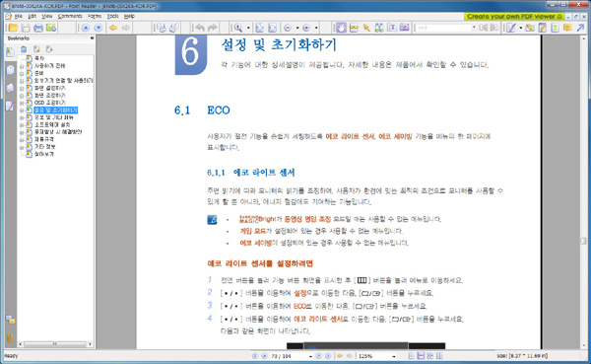
Task: Open the Tools menu
Action: (112, 16)
